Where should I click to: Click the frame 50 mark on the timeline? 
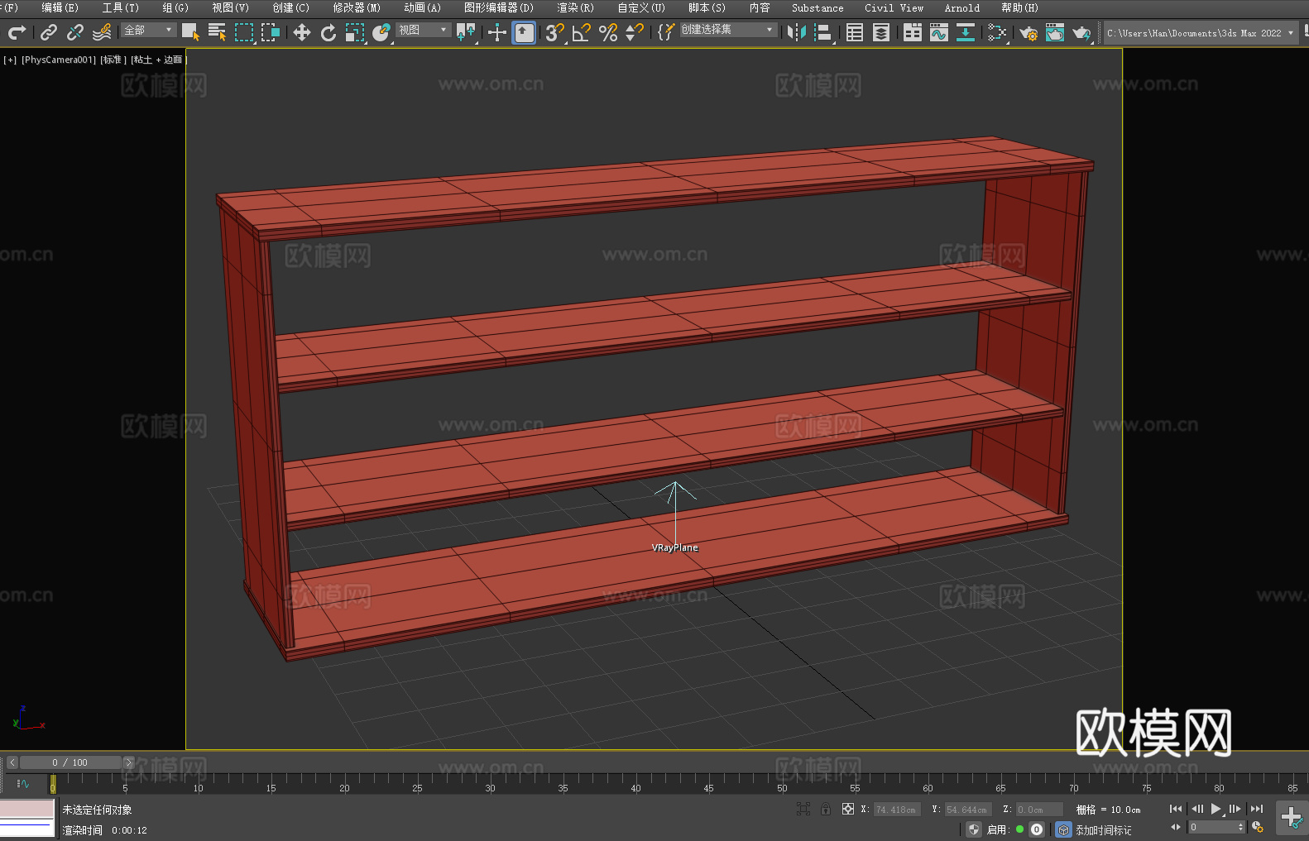tap(782, 788)
